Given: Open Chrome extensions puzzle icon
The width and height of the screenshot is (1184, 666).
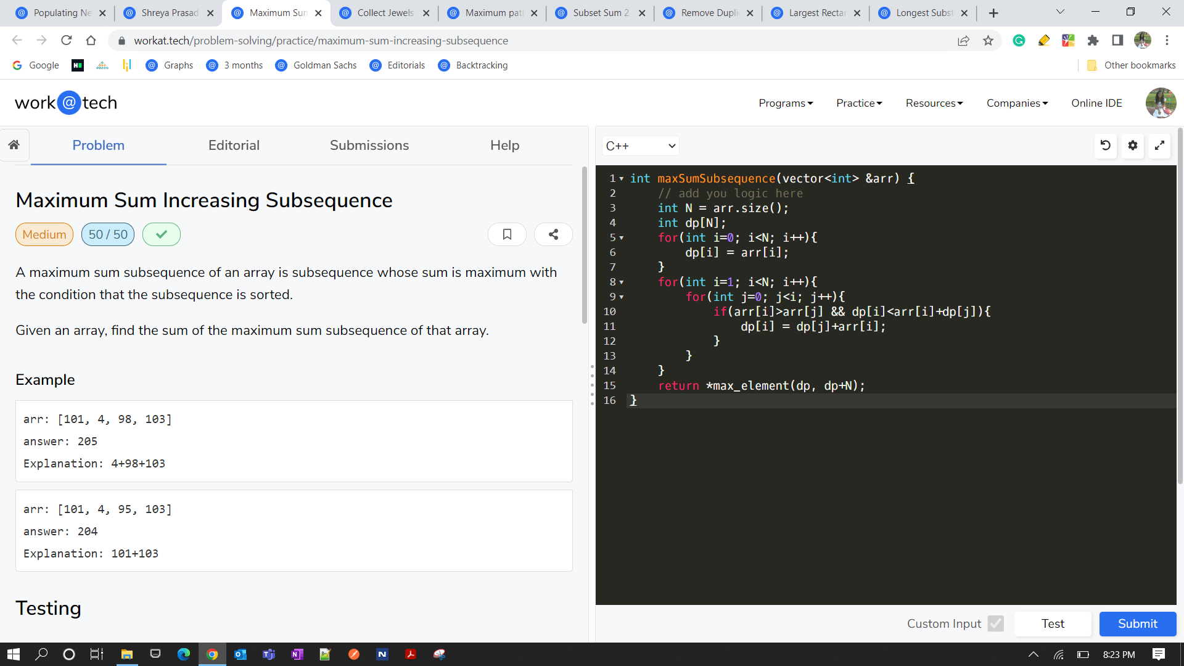Looking at the screenshot, I should (1093, 41).
